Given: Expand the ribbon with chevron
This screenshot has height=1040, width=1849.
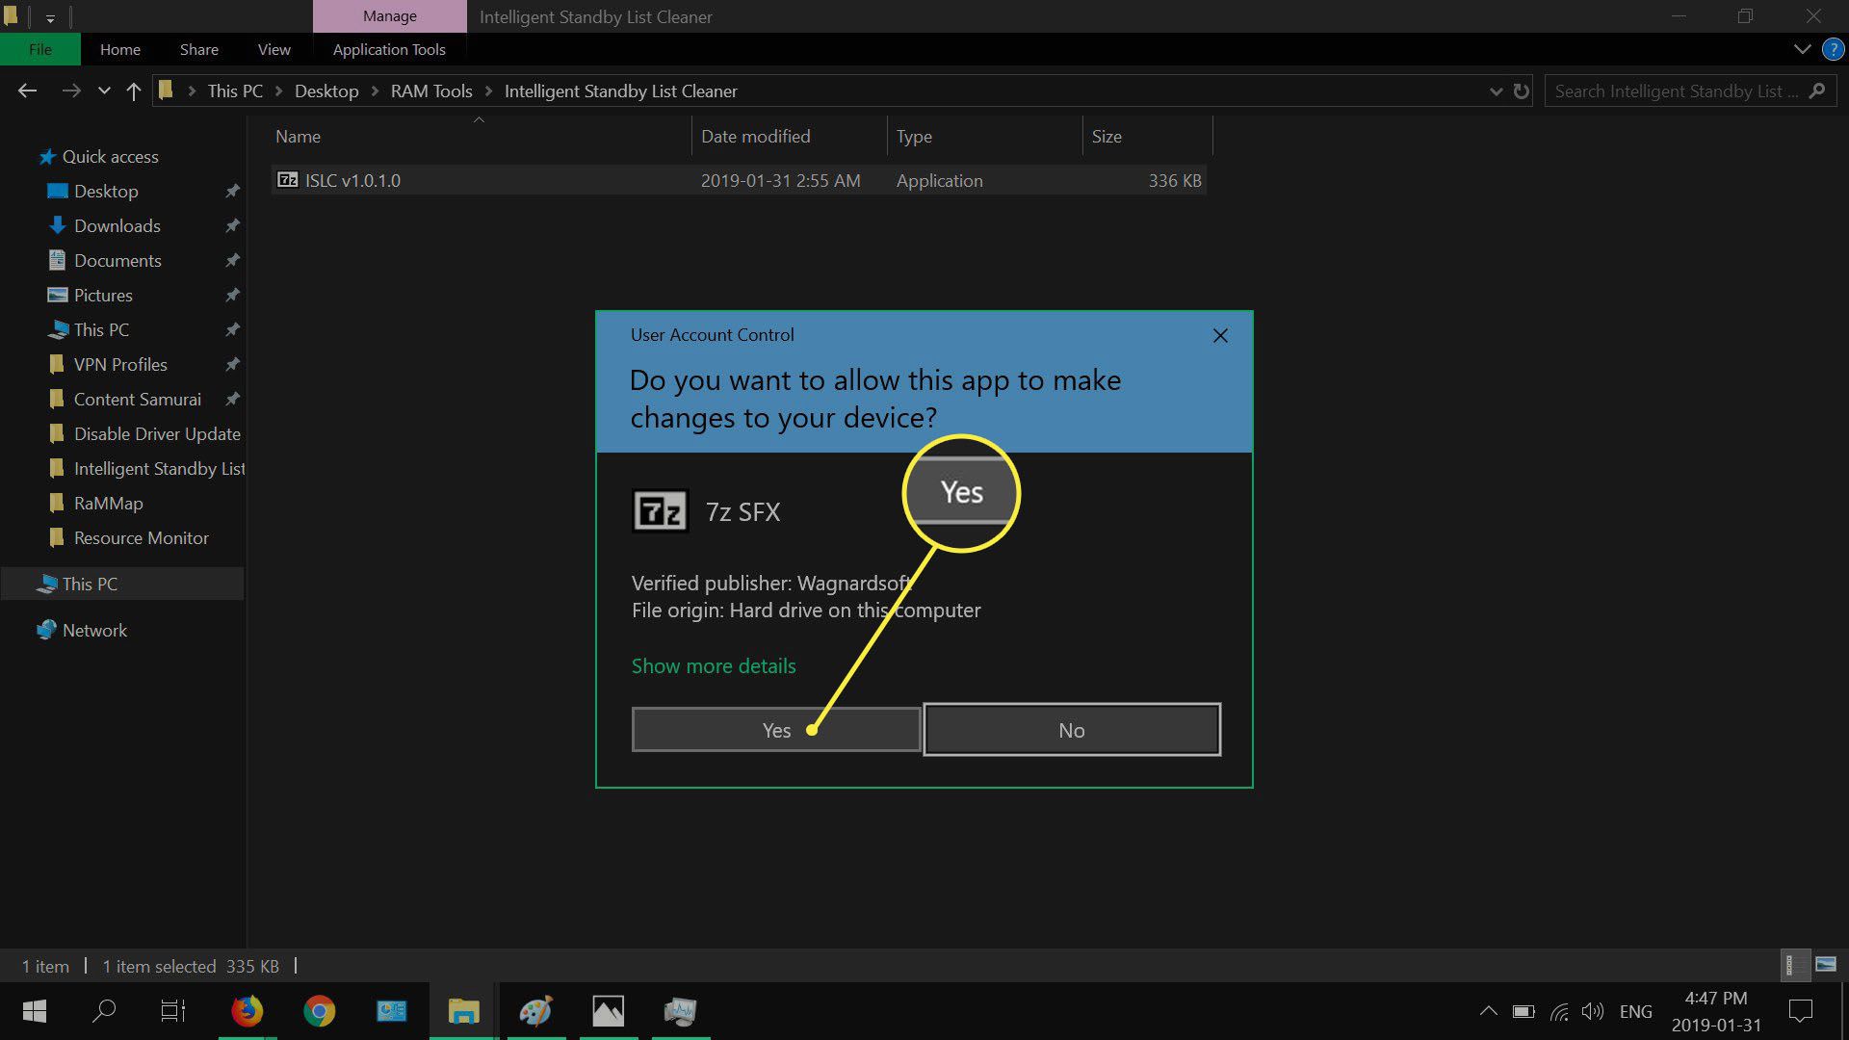Looking at the screenshot, I should [1802, 49].
